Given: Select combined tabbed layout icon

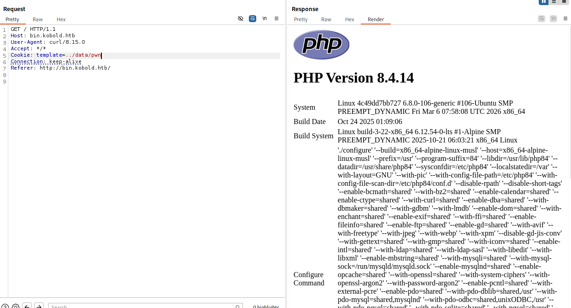Looking at the screenshot, I should (x=564, y=2).
